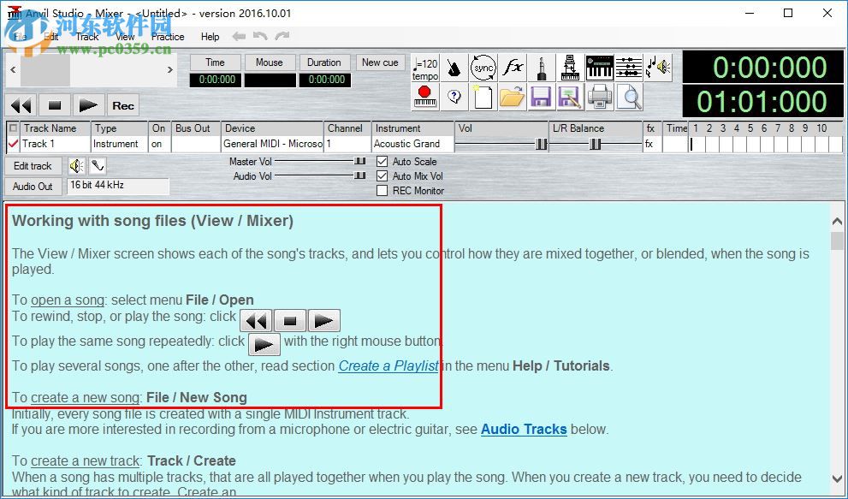This screenshot has width=848, height=499.
Task: Click the Duration display 0:00:000
Action: click(x=327, y=80)
